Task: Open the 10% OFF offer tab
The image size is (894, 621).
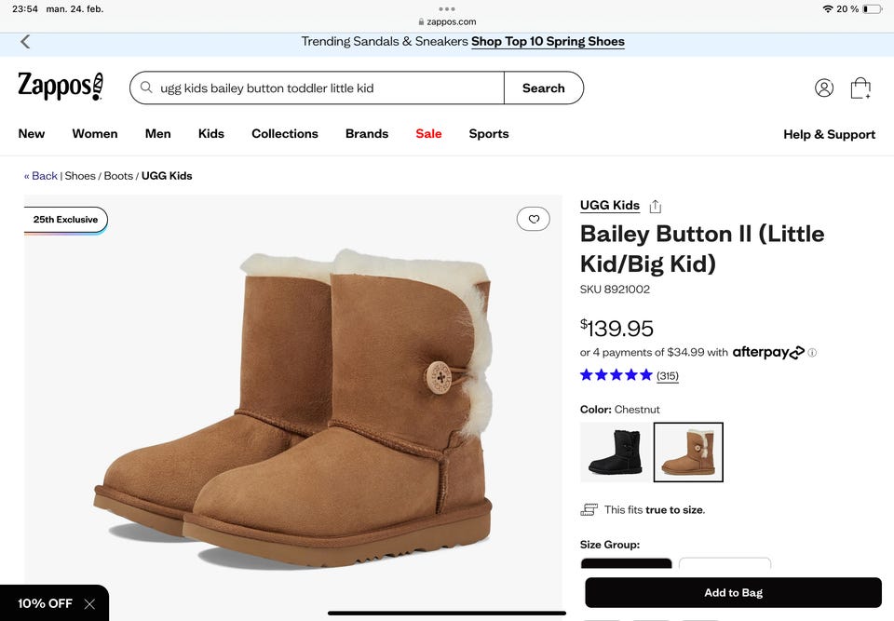Action: click(45, 603)
